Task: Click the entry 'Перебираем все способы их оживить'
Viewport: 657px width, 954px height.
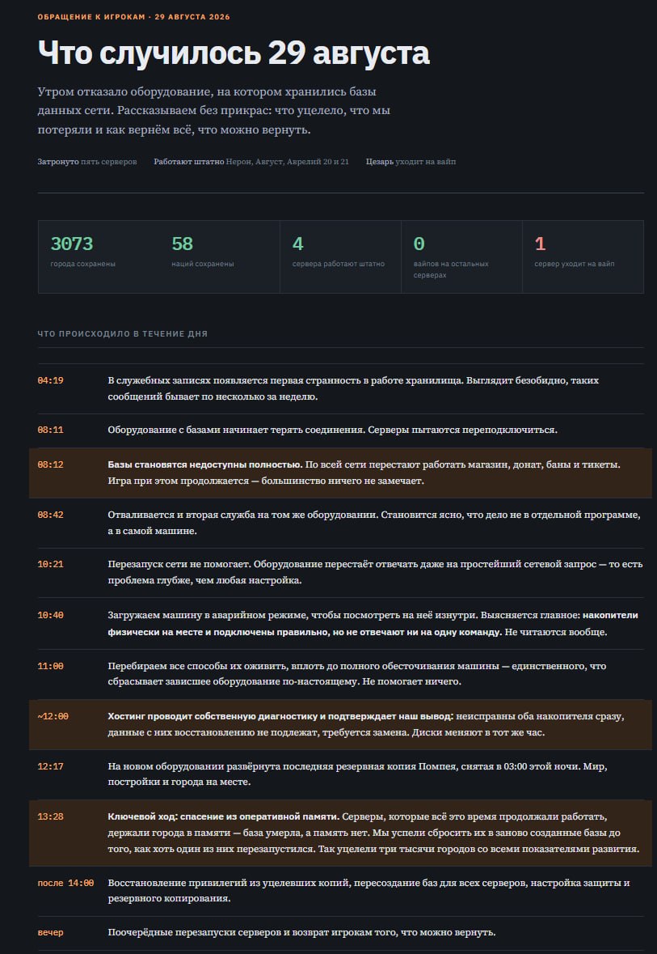Action: pos(357,674)
